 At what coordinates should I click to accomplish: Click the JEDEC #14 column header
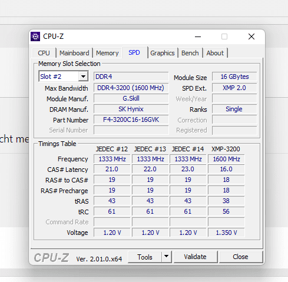[188, 149]
